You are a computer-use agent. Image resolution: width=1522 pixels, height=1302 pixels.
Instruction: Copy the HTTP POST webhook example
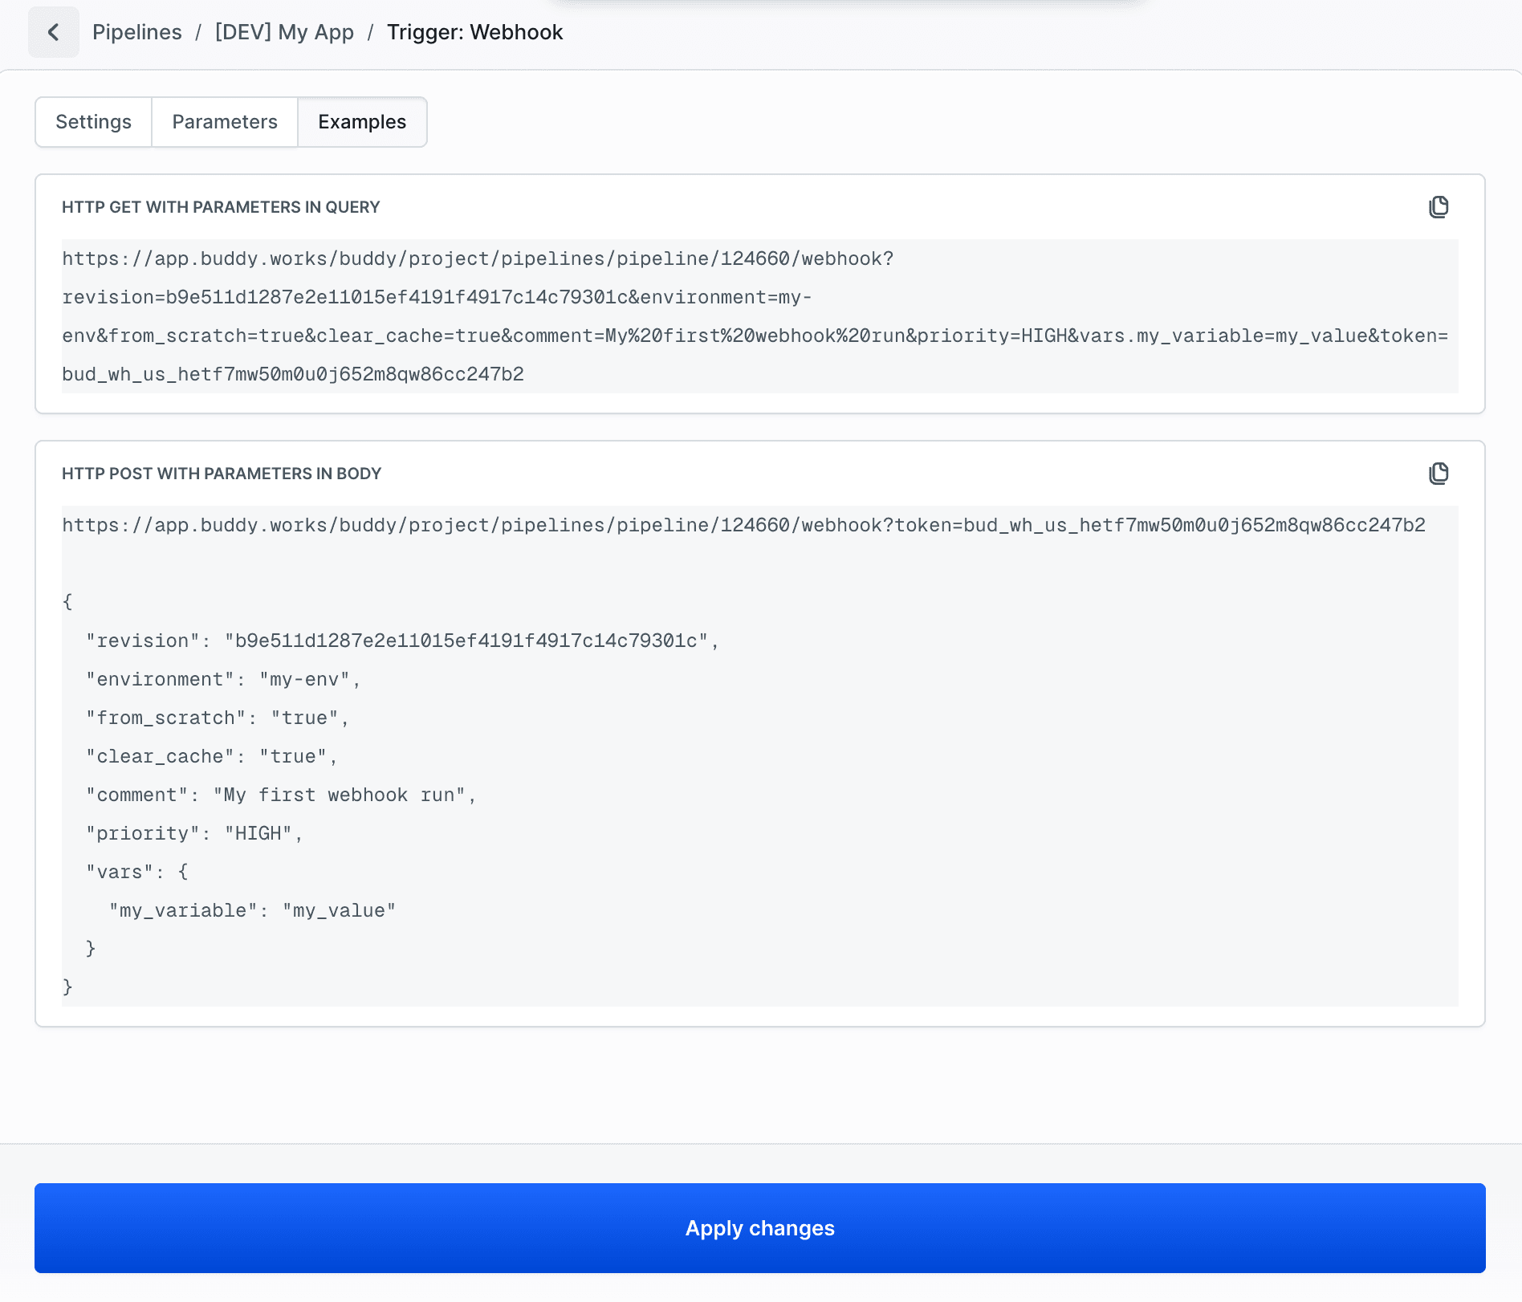tap(1439, 474)
